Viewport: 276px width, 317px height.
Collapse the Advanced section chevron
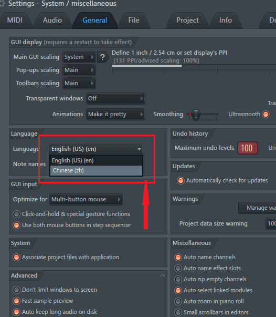(x=162, y=275)
